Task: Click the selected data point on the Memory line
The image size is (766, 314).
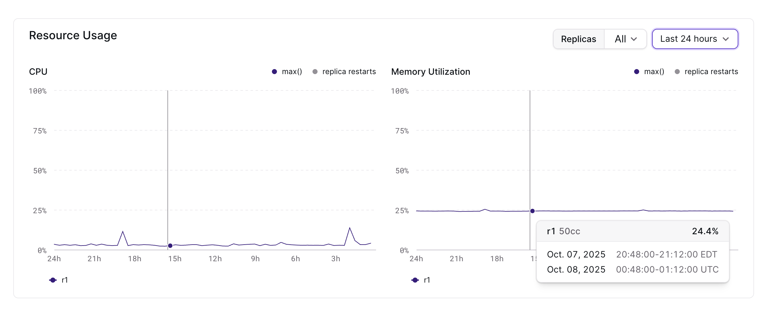Action: pos(532,211)
